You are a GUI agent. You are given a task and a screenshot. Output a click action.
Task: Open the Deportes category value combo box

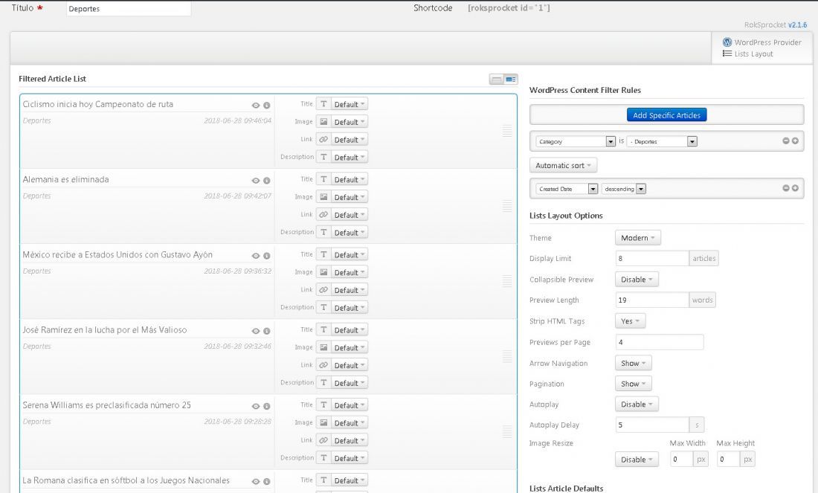point(662,141)
